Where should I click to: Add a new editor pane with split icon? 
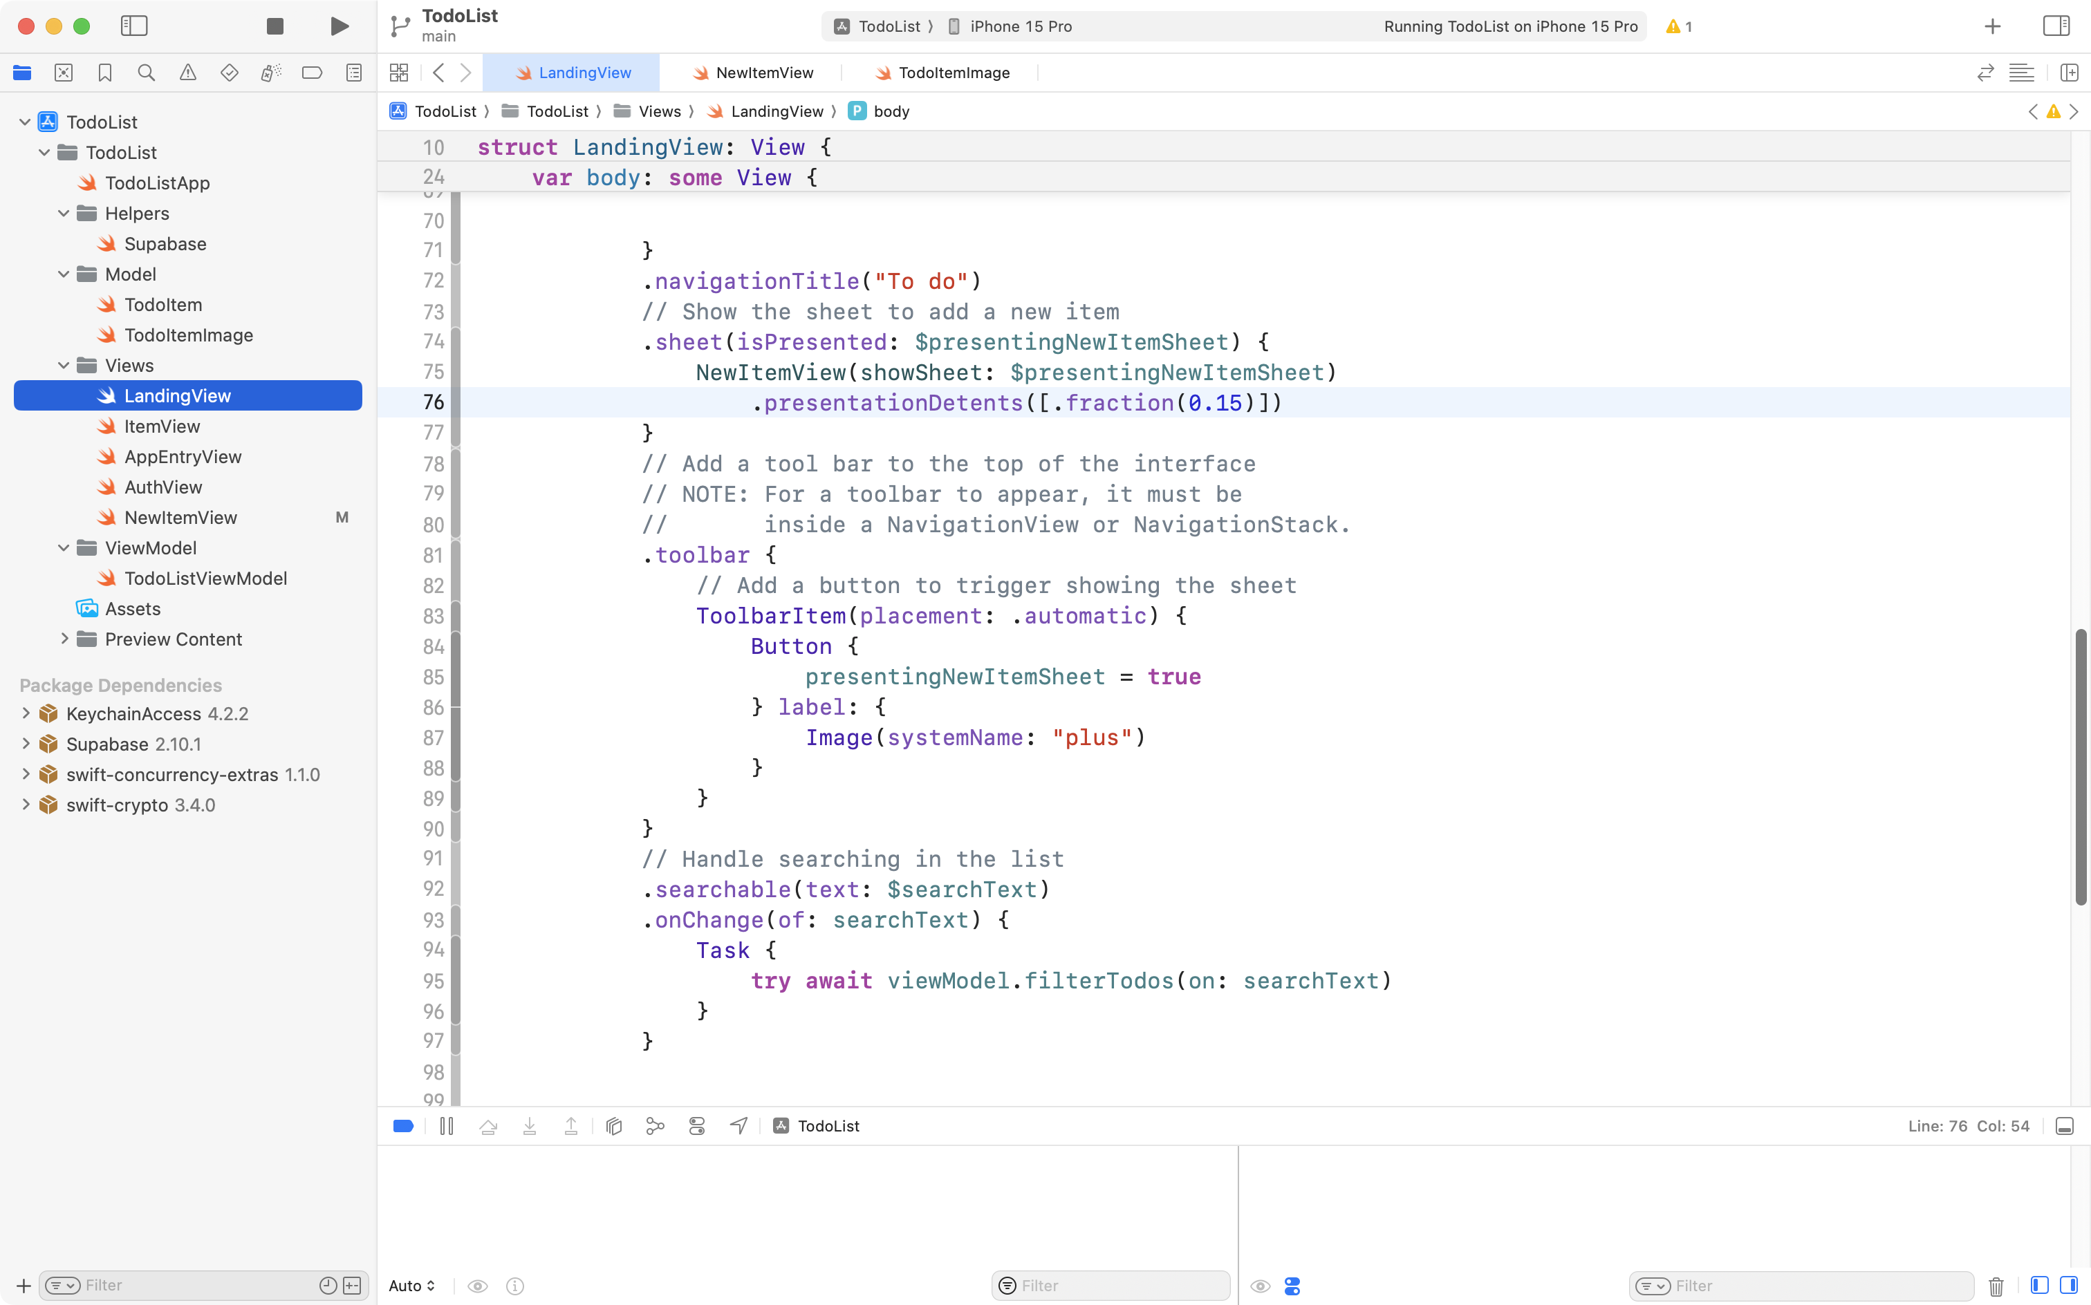click(x=2070, y=73)
